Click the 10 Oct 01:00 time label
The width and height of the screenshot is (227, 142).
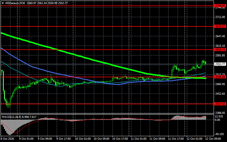tap(83, 139)
